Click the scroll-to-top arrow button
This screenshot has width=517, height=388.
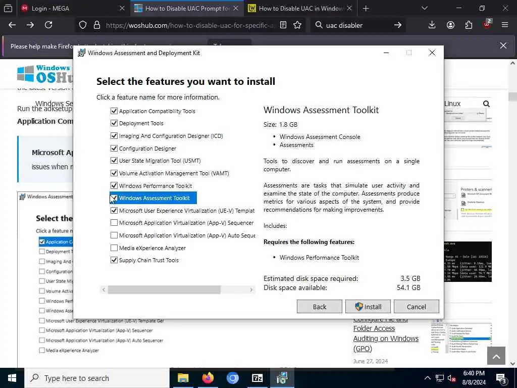click(496, 356)
